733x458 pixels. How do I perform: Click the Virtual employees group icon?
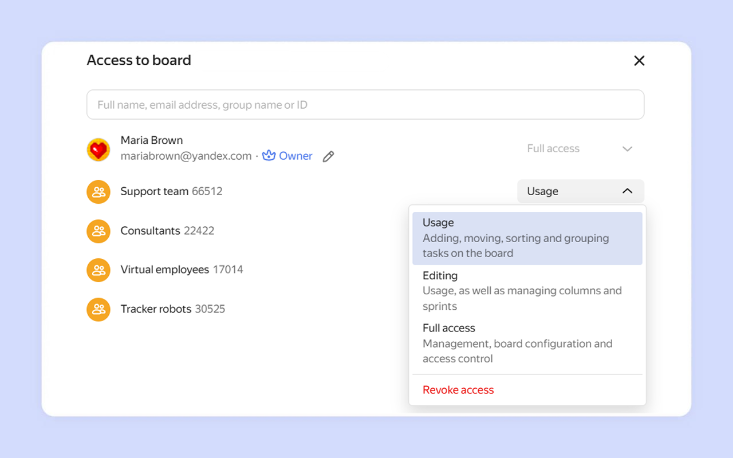coord(98,270)
